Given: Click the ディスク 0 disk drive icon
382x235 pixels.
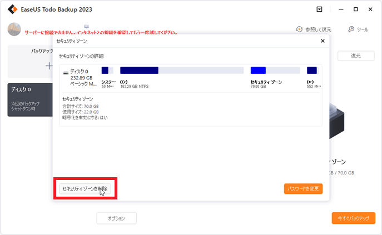Looking at the screenshot, I should [x=66, y=72].
